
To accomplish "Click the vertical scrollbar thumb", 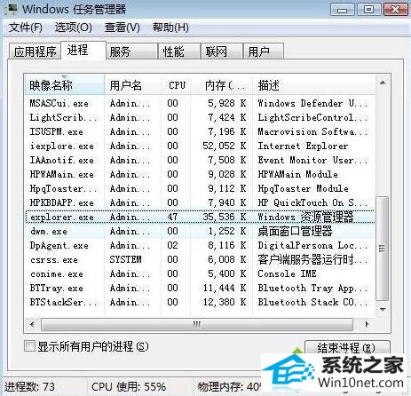I will [x=383, y=249].
